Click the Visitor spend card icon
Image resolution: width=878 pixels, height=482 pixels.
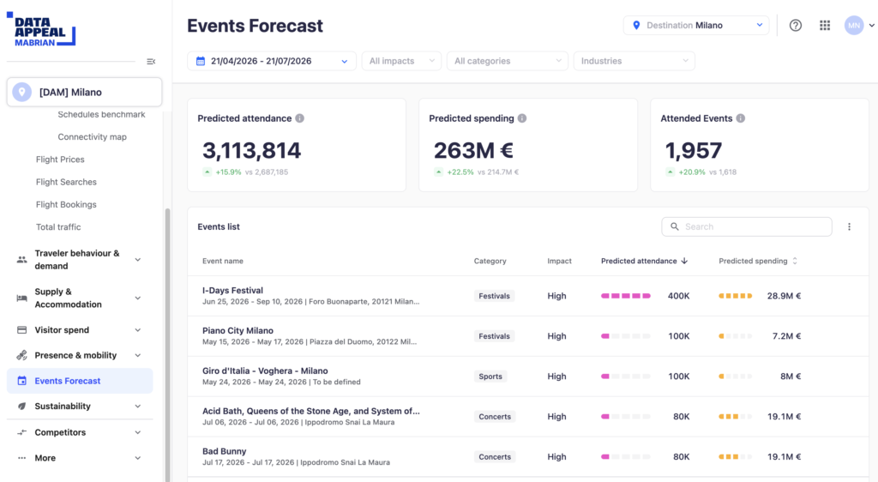[21, 329]
